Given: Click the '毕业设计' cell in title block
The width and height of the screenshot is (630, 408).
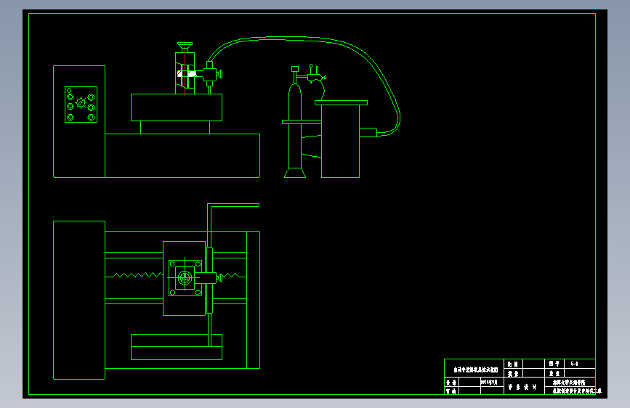Looking at the screenshot, I should point(522,387).
